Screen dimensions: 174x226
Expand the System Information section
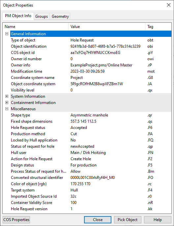[x=7, y=96]
